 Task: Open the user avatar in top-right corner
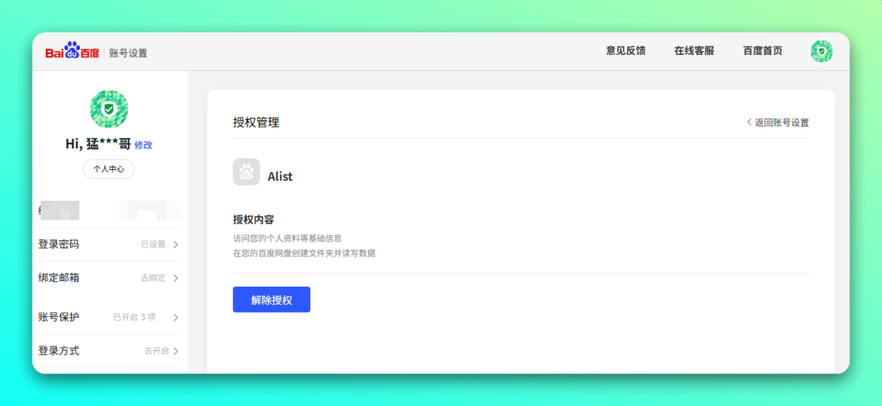tap(822, 51)
